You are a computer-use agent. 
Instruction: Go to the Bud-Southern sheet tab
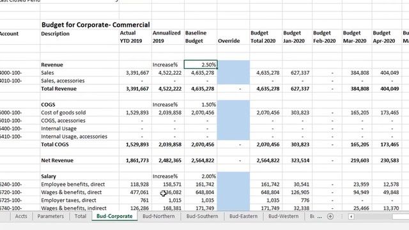202,216
